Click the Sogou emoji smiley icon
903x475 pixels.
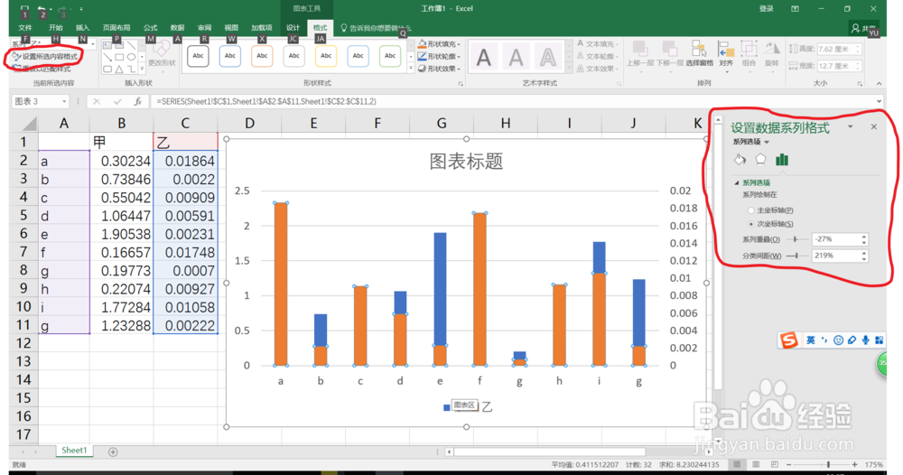pos(838,340)
